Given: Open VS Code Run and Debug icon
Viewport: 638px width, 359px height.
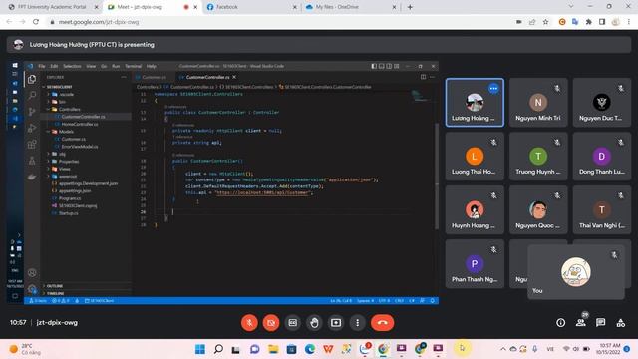Looking at the screenshot, I should [32, 128].
